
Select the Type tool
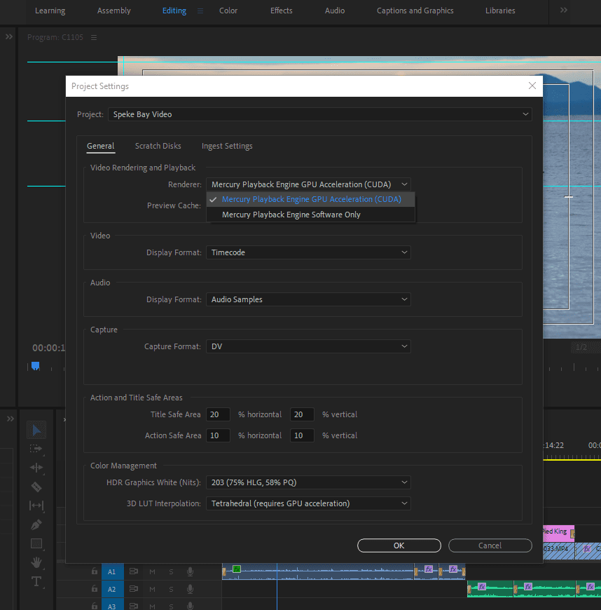pos(36,581)
